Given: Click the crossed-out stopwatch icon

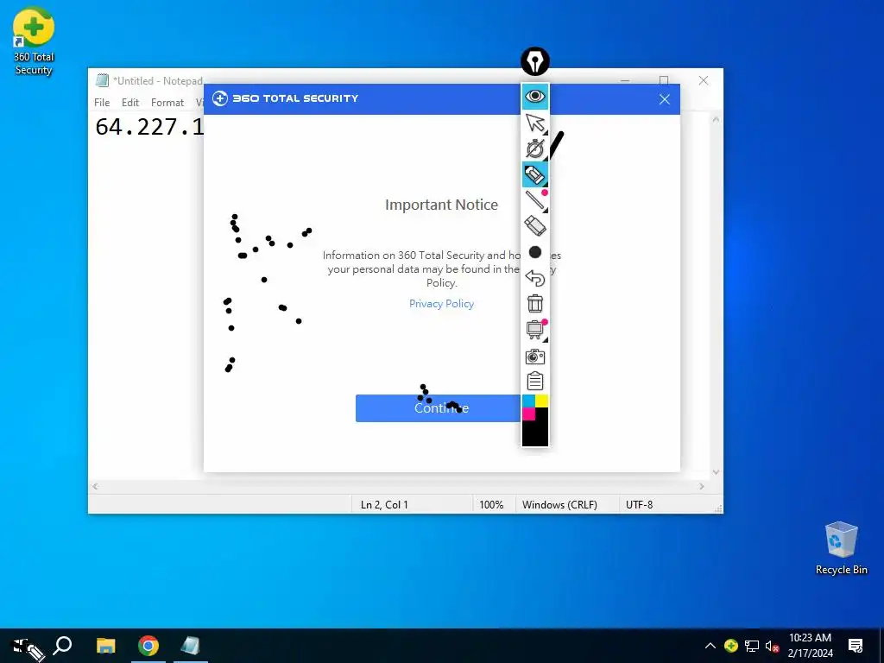Looking at the screenshot, I should [x=534, y=148].
